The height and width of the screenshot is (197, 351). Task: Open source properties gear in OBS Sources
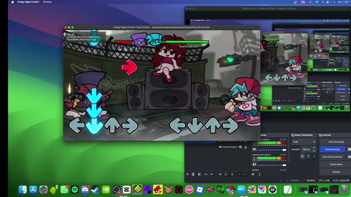[x=232, y=174]
